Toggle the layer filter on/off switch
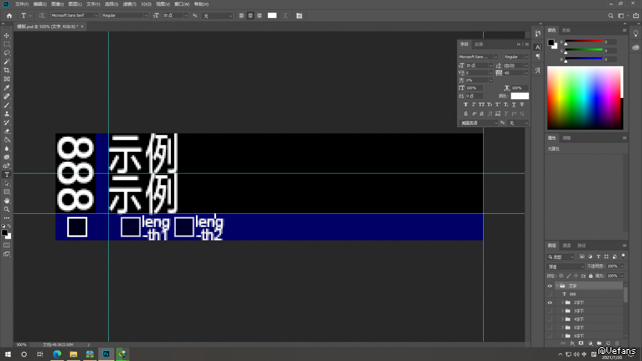 pyautogui.click(x=623, y=256)
